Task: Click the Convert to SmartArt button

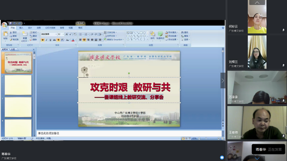Action: pyautogui.click(x=114, y=39)
